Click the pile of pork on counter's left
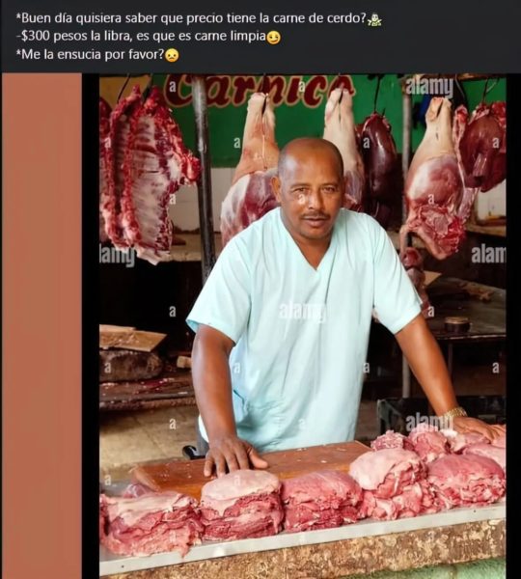 click(x=150, y=522)
